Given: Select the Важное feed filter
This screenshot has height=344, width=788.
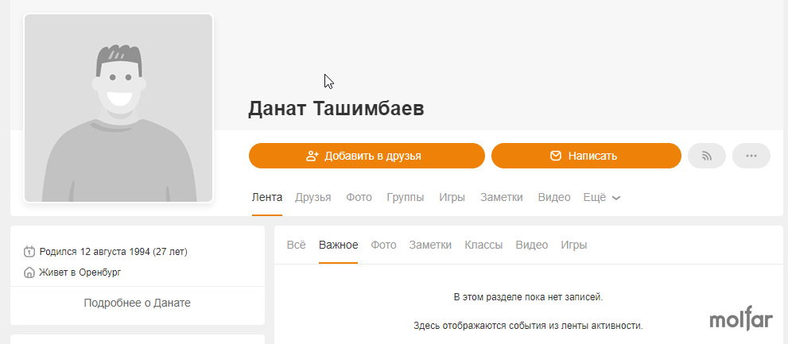Looking at the screenshot, I should tap(338, 245).
